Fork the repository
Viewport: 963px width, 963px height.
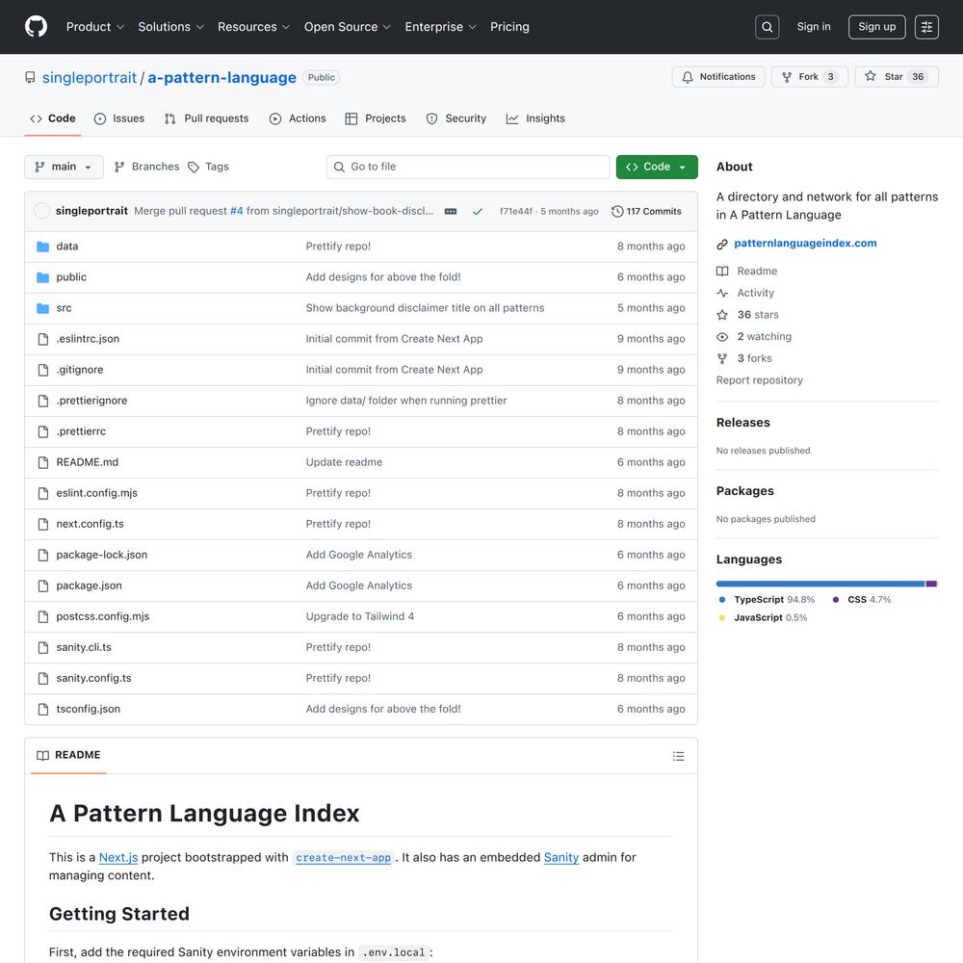pyautogui.click(x=809, y=77)
